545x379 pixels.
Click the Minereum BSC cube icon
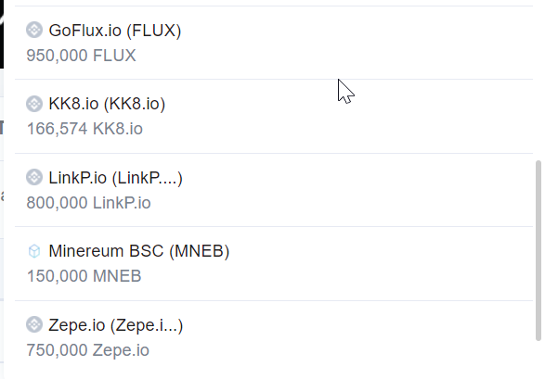(x=34, y=251)
